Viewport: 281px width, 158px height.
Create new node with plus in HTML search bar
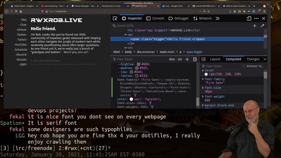(x=255, y=26)
